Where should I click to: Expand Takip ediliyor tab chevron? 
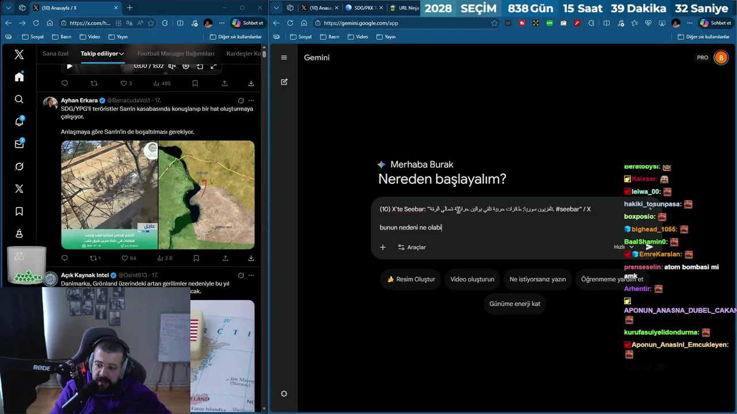coord(122,53)
